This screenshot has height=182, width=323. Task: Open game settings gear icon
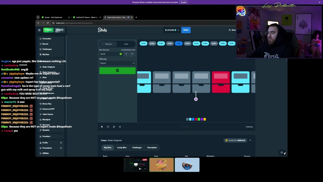pyautogui.click(x=102, y=127)
